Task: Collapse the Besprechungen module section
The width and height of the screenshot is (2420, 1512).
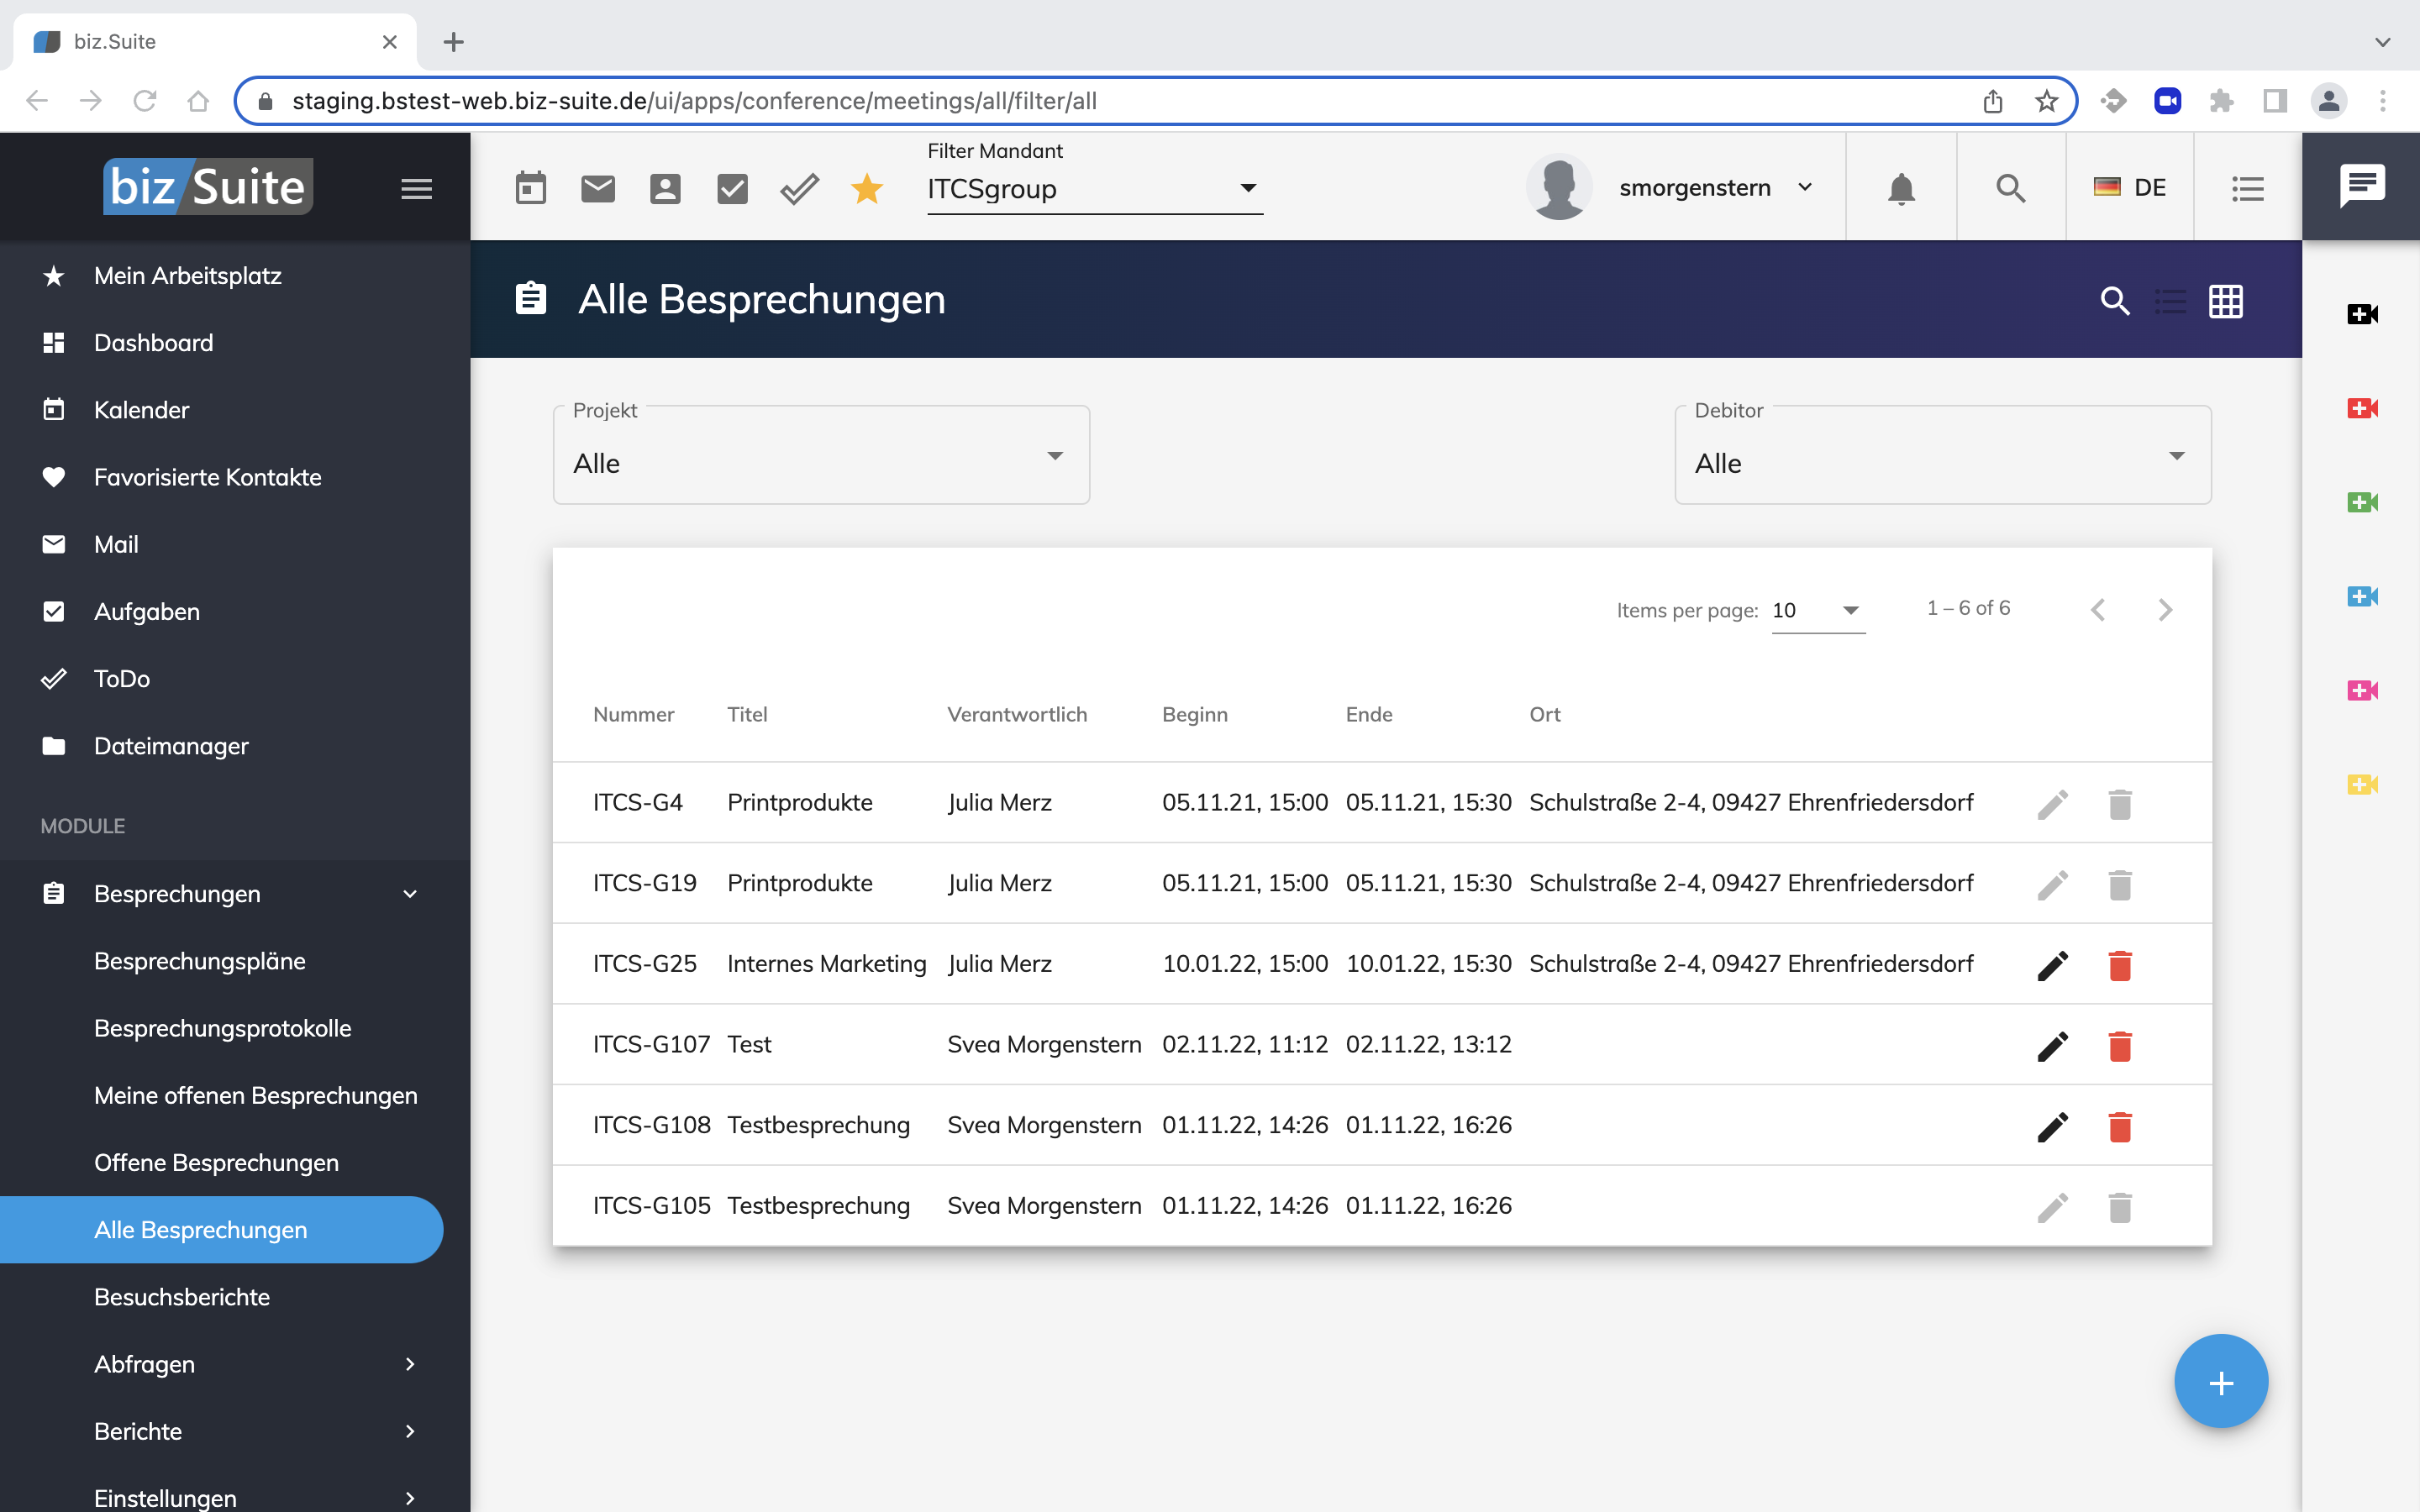Action: (235, 893)
